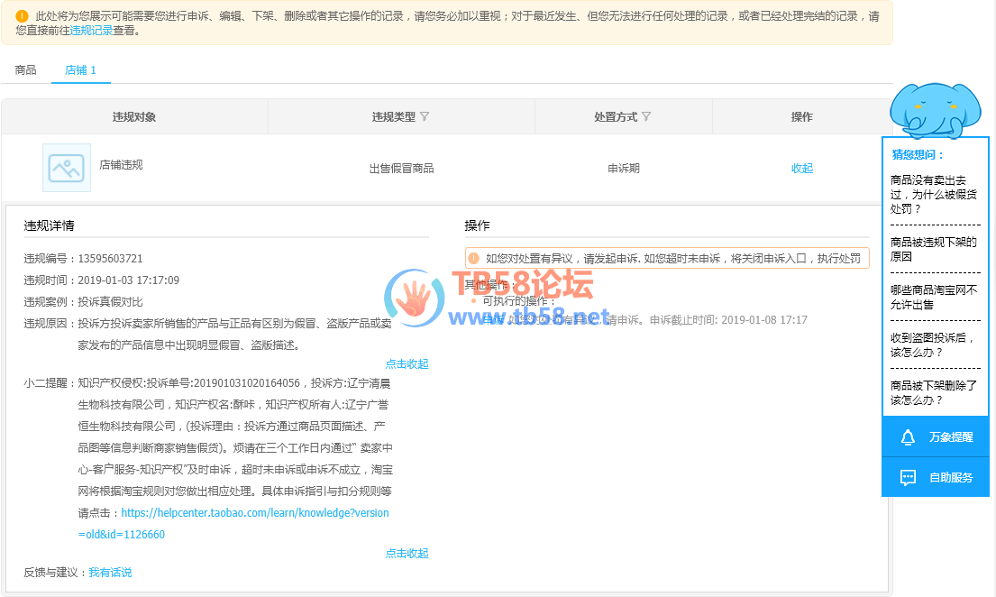Click the 违规详情 section heading
Screen dimensions: 996x597
[49, 225]
